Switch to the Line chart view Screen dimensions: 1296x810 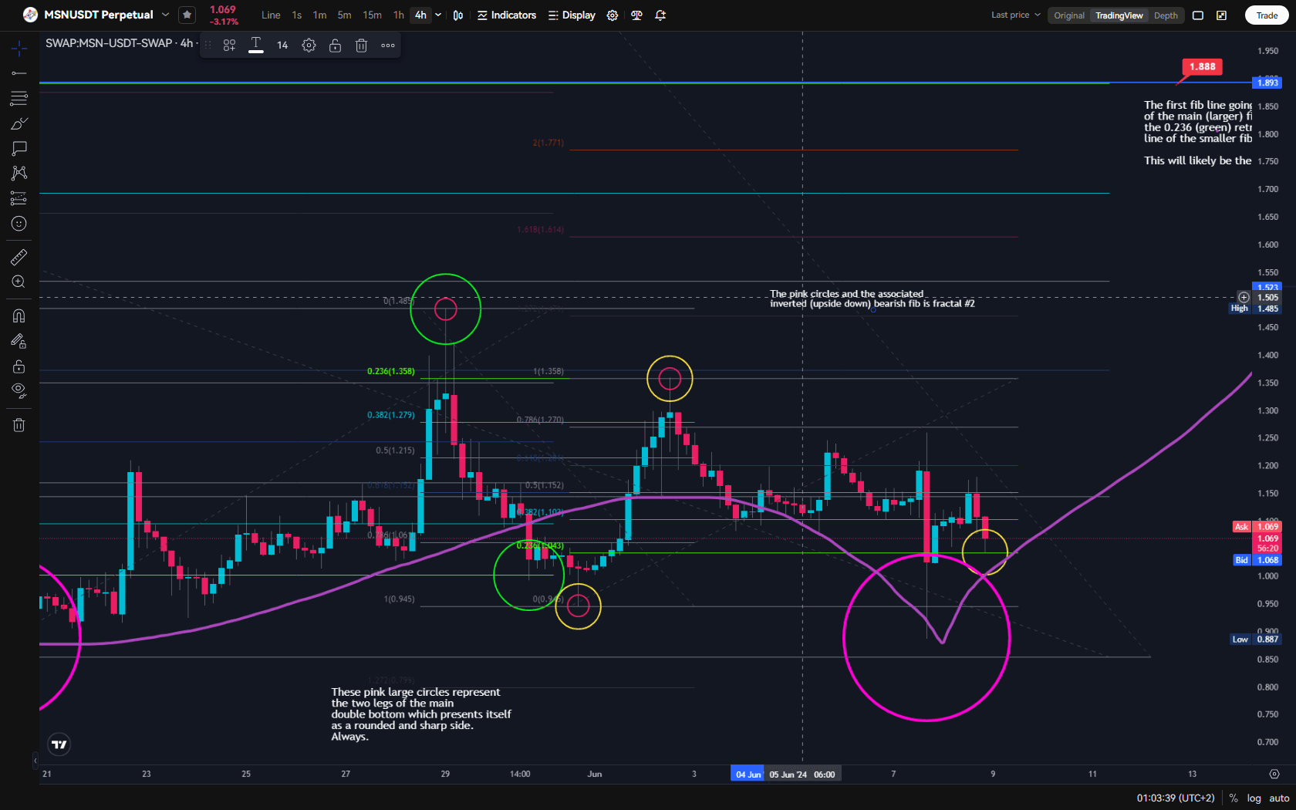(271, 15)
